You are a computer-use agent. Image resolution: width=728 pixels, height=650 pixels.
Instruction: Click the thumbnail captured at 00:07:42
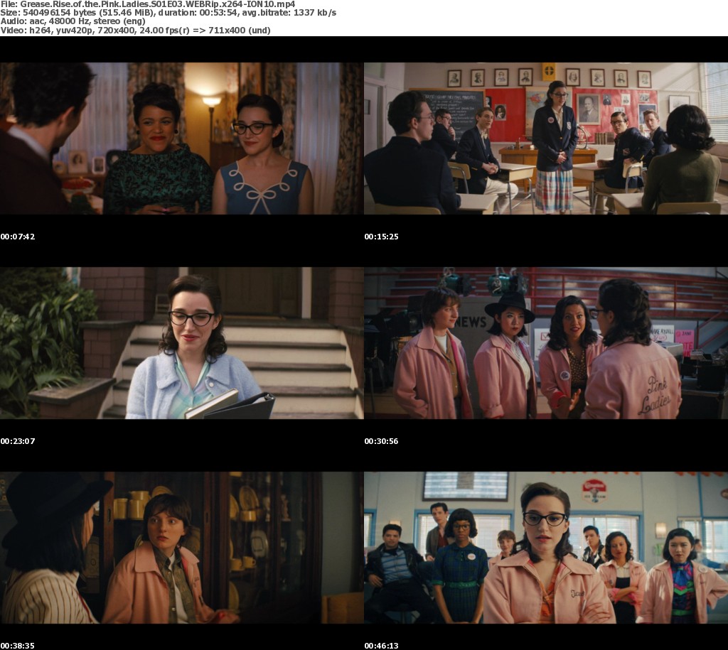point(181,139)
